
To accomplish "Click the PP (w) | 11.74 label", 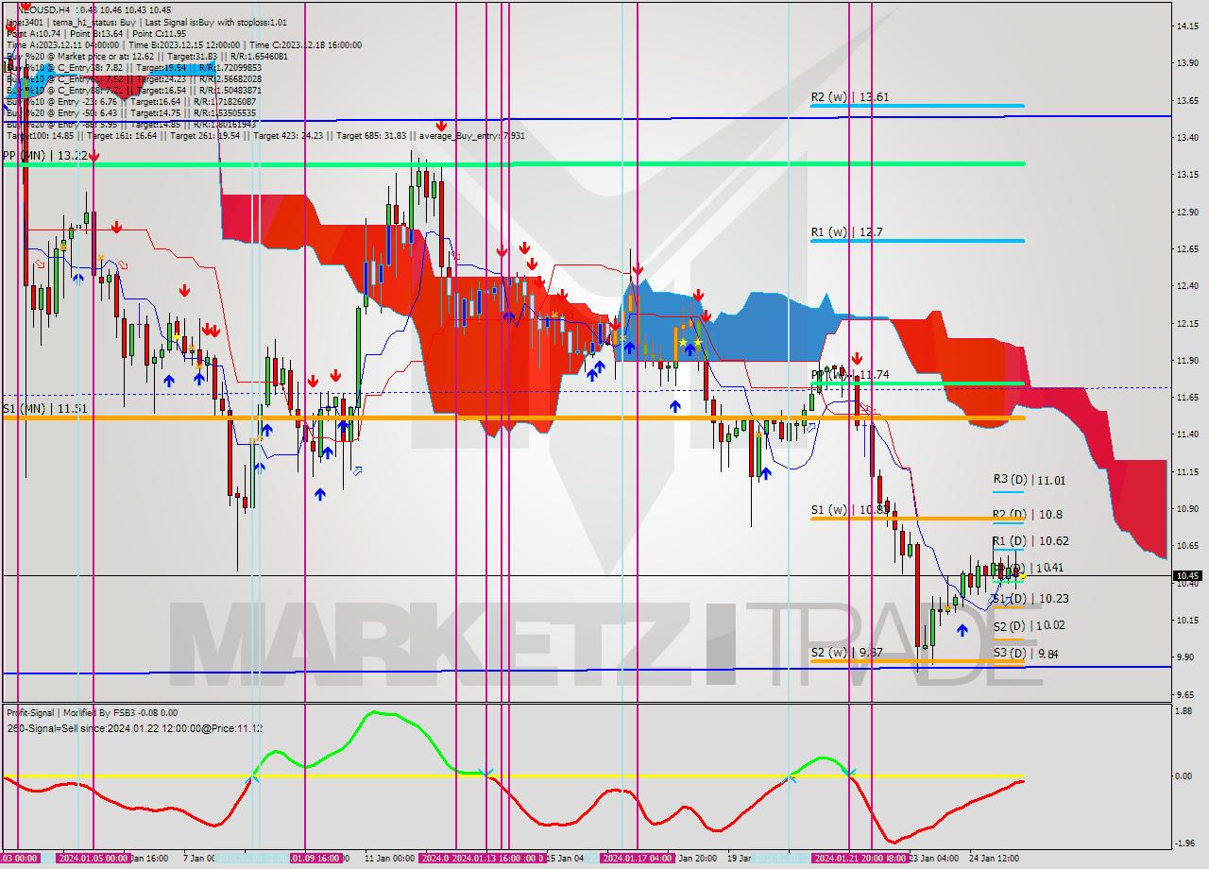I will (x=850, y=375).
